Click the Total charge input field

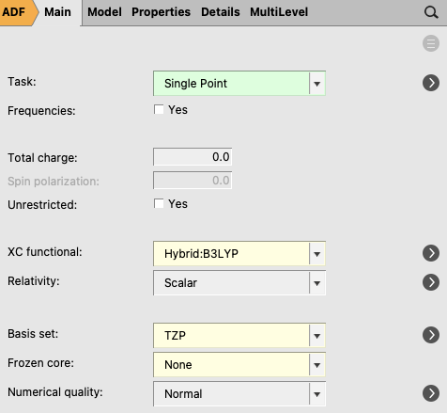(193, 157)
